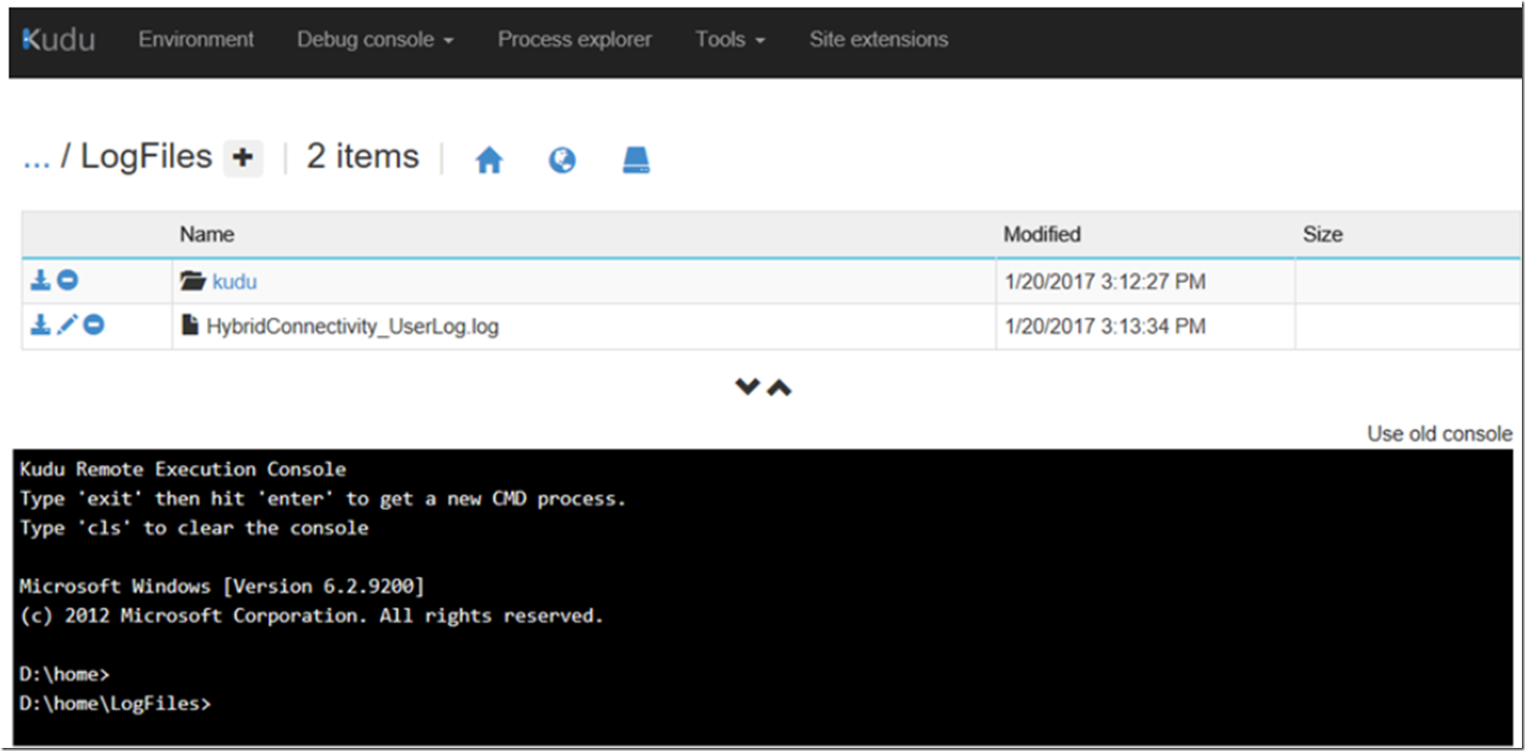Open Process explorer
Screen dimensions: 1525x751
(575, 39)
